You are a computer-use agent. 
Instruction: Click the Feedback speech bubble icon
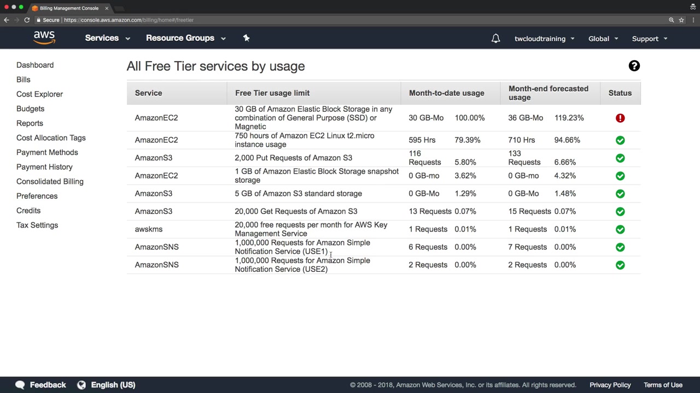(20, 385)
